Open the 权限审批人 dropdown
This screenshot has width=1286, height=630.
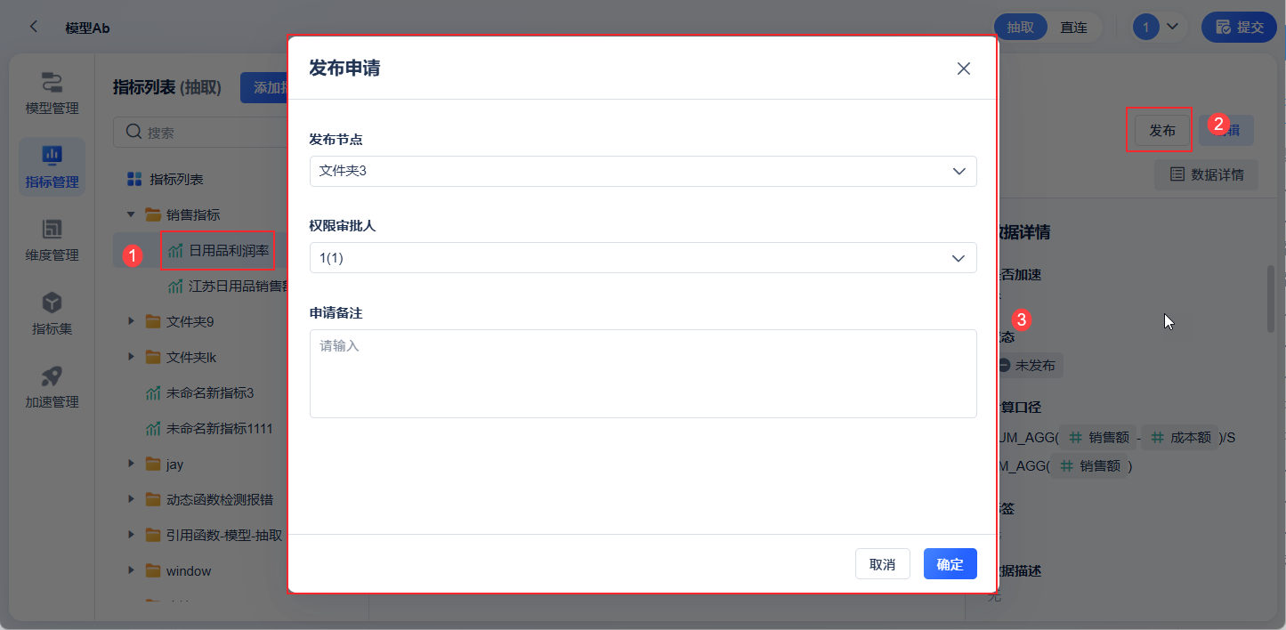pyautogui.click(x=643, y=258)
